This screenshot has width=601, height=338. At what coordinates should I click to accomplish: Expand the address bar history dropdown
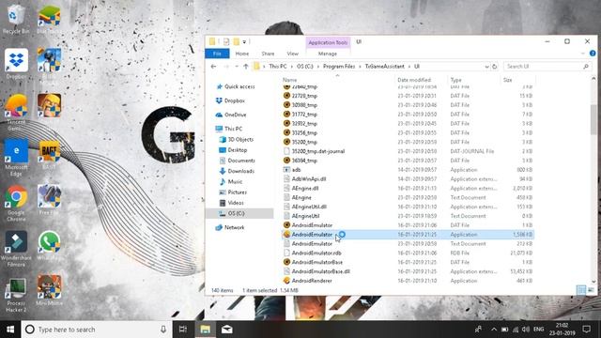tap(486, 67)
